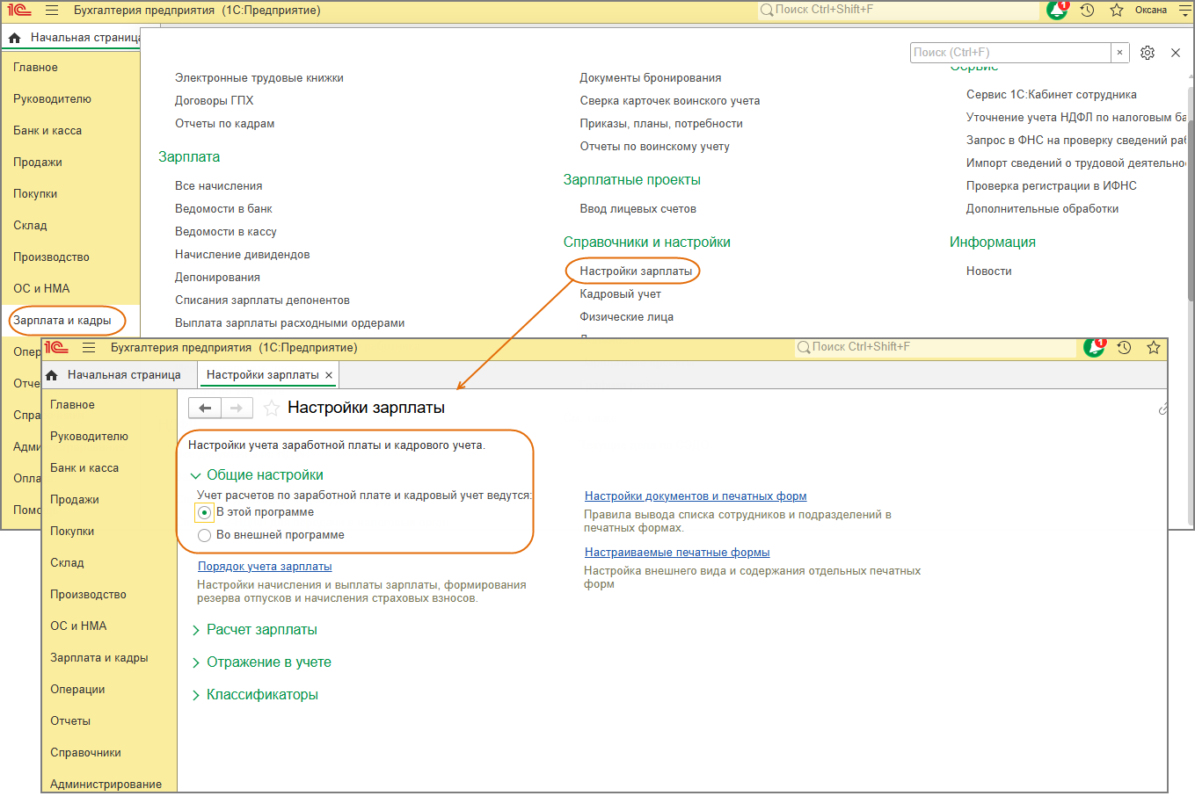Open notifications bell in the front window

[1094, 348]
